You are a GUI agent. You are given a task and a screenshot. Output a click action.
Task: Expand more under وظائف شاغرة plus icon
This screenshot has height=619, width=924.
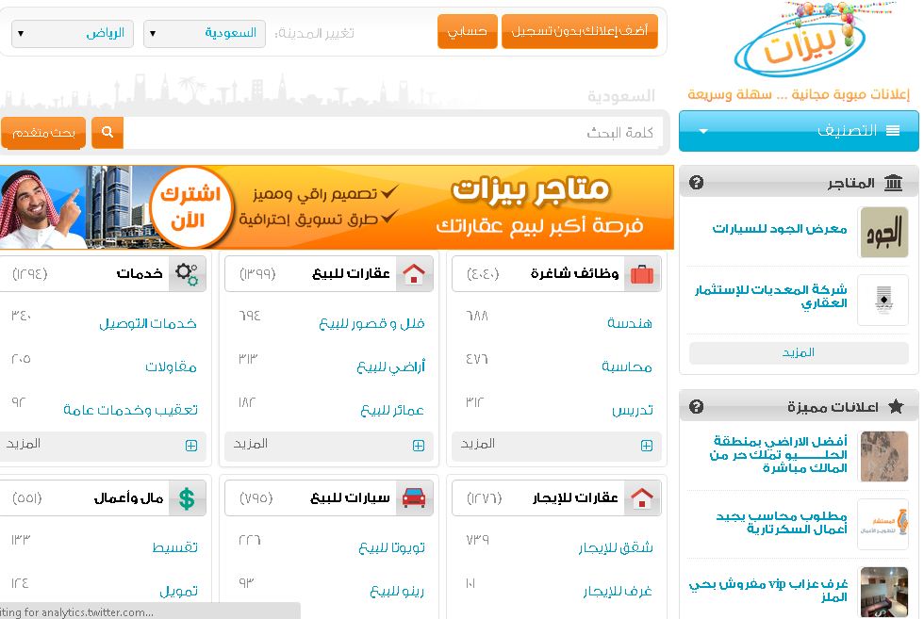click(x=647, y=446)
